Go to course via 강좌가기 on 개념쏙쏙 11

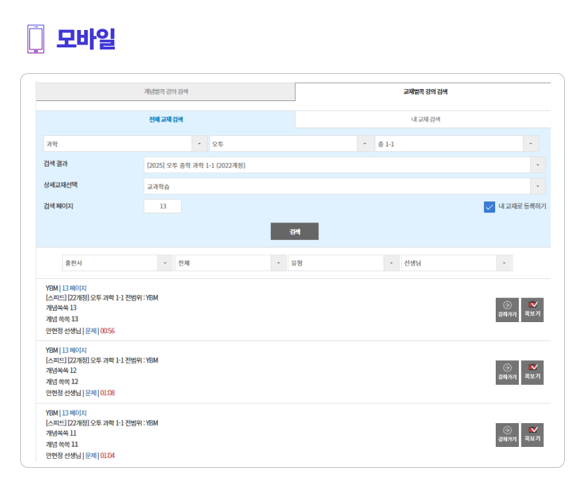point(507,435)
